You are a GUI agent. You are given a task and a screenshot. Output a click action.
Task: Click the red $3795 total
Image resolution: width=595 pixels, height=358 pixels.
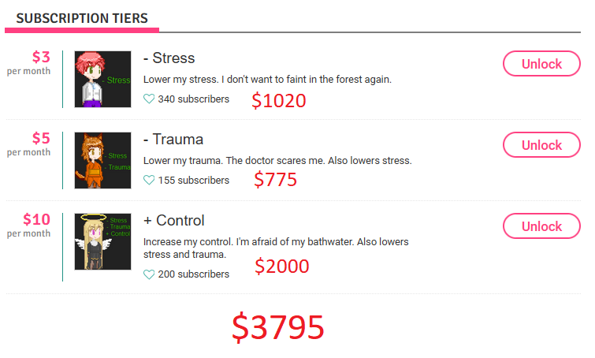[277, 327]
